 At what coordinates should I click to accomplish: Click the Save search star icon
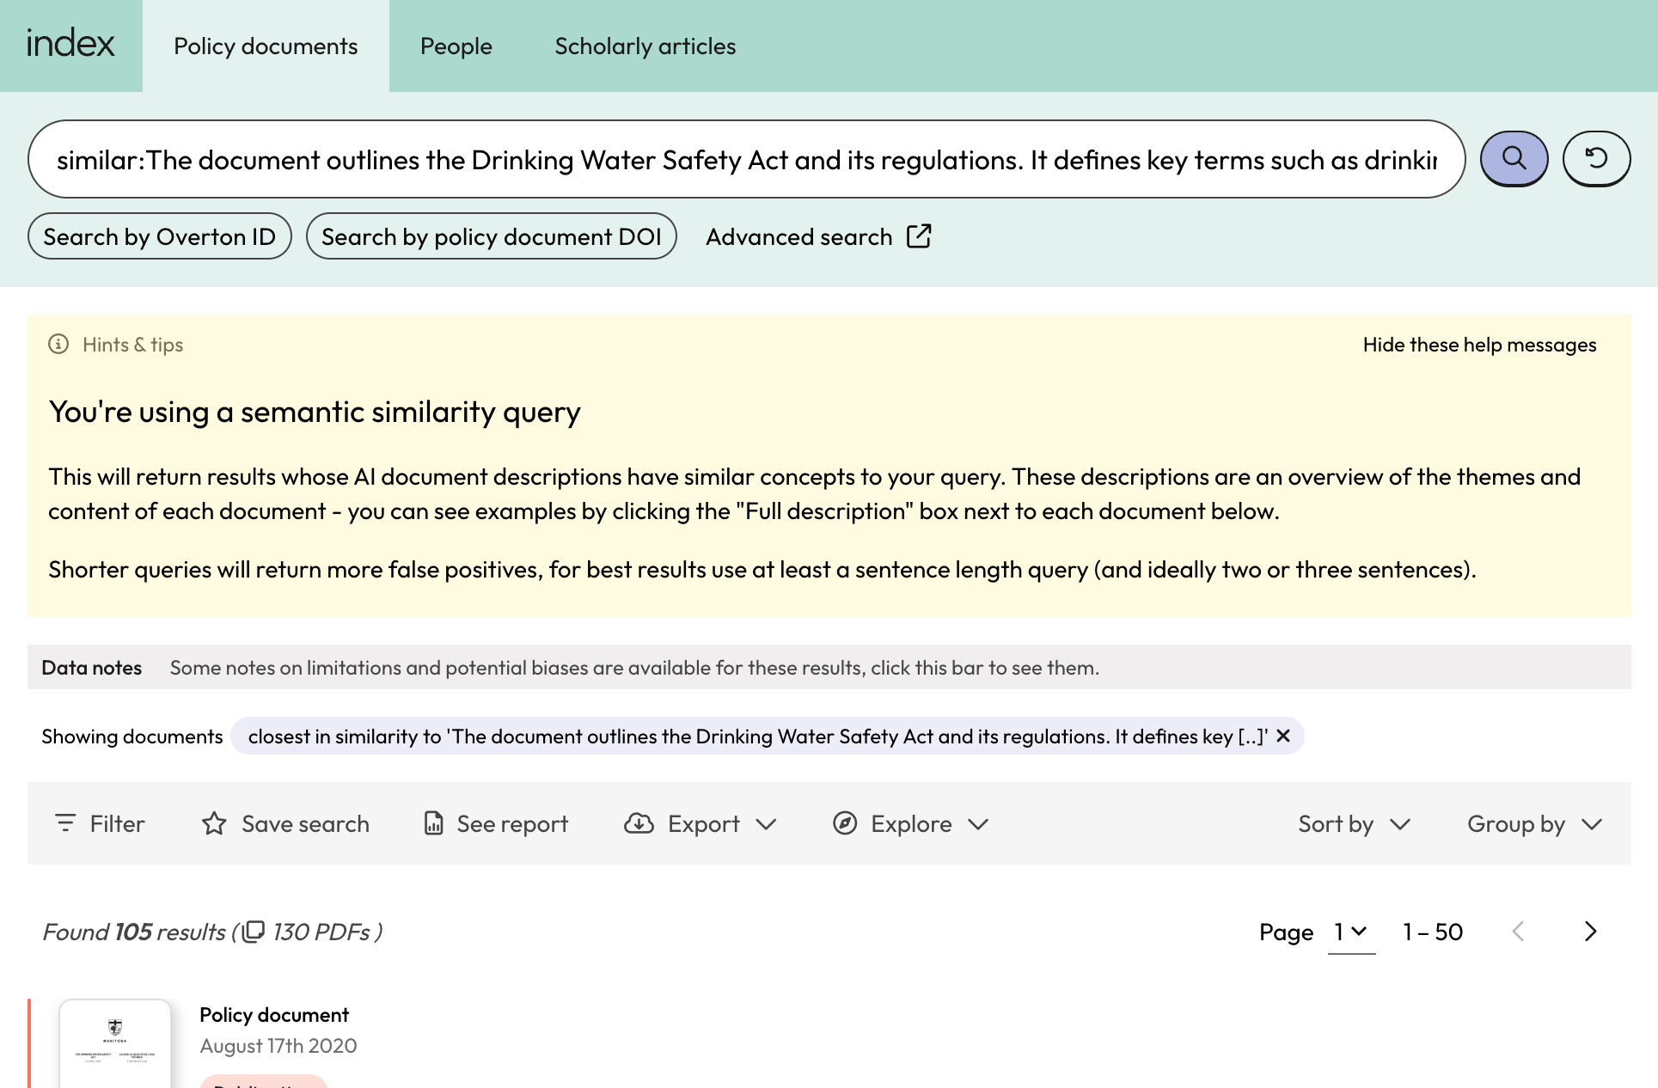214,823
